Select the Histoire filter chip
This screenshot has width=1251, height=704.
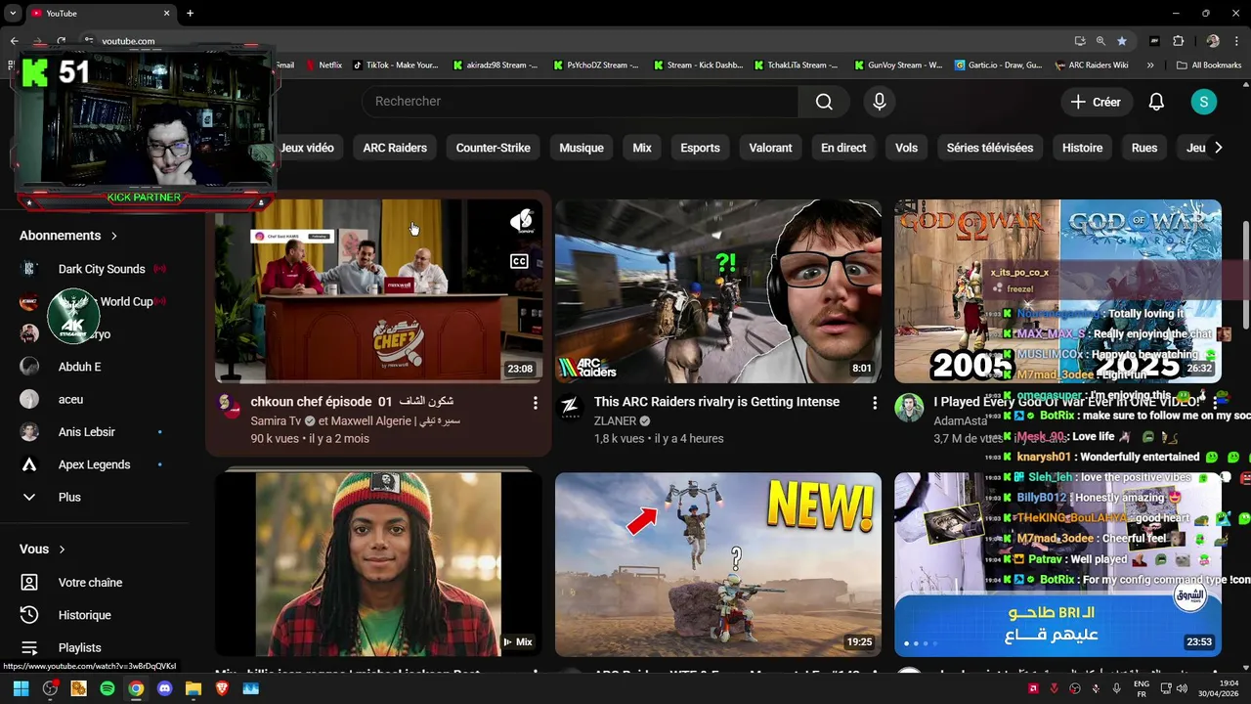pos(1082,148)
